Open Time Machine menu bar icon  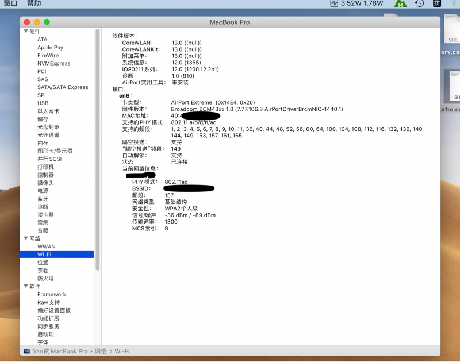pyautogui.click(x=419, y=3)
